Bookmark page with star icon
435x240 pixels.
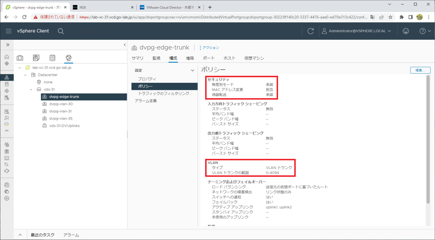[390, 17]
